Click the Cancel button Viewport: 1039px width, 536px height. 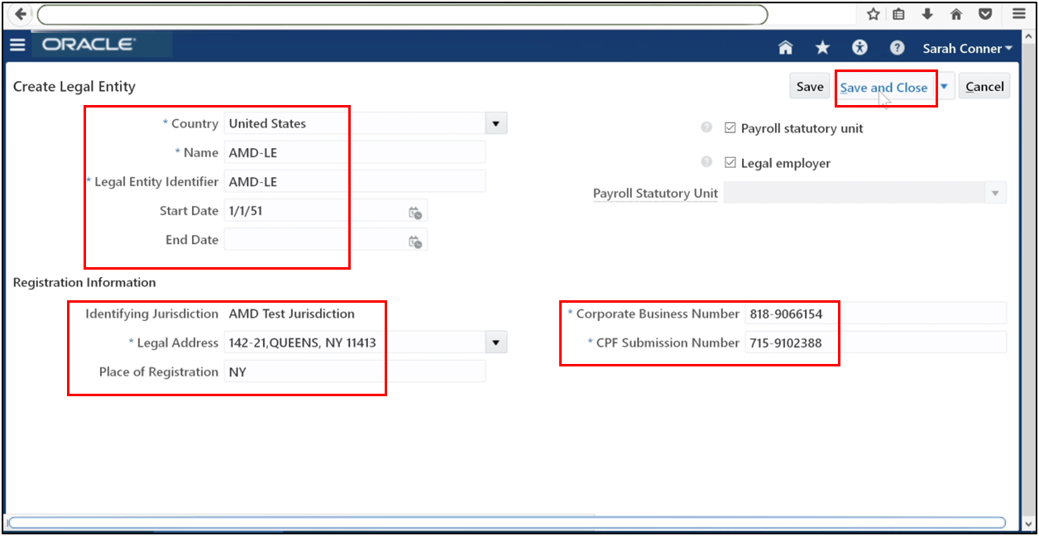[x=984, y=85]
